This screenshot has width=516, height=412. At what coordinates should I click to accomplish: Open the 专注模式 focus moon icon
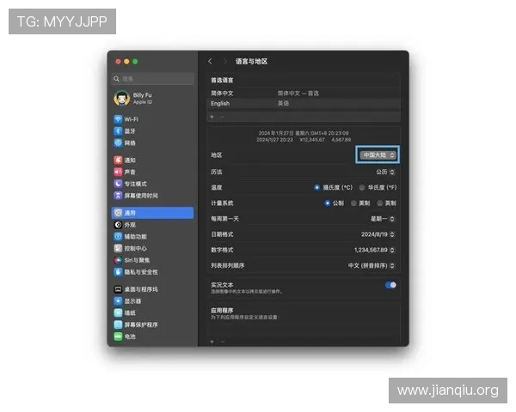click(x=118, y=184)
